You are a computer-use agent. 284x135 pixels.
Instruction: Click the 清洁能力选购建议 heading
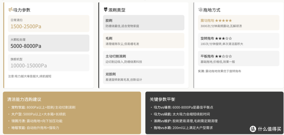click(x=24, y=99)
